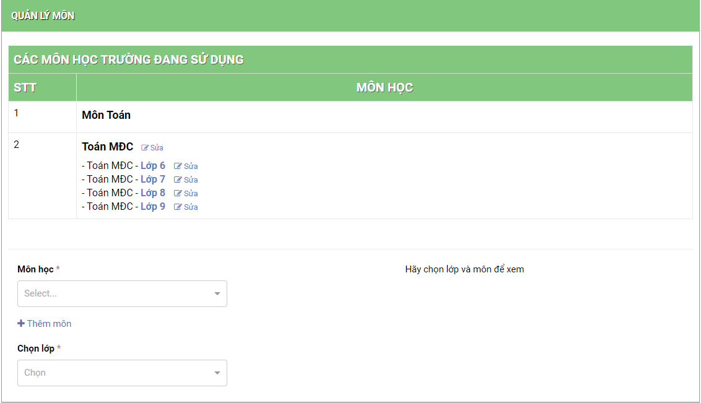This screenshot has width=701, height=403.
Task: Click the MÔN HỌC column header
Action: point(384,88)
